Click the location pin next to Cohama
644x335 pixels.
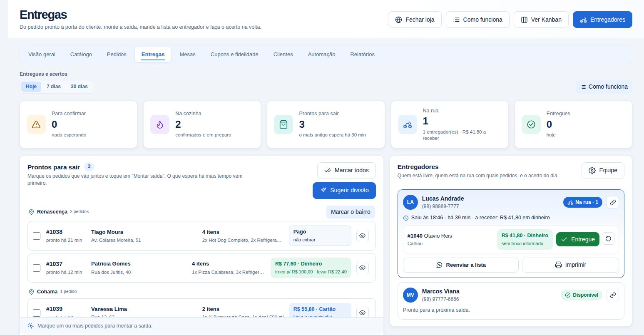[31, 292]
